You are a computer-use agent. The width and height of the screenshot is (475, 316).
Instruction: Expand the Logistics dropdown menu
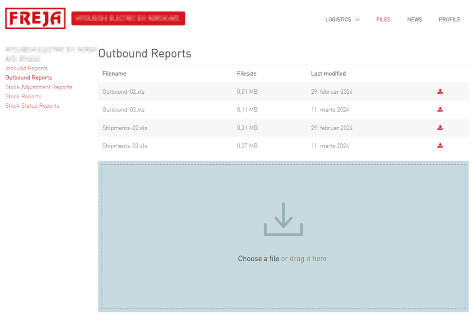342,19
